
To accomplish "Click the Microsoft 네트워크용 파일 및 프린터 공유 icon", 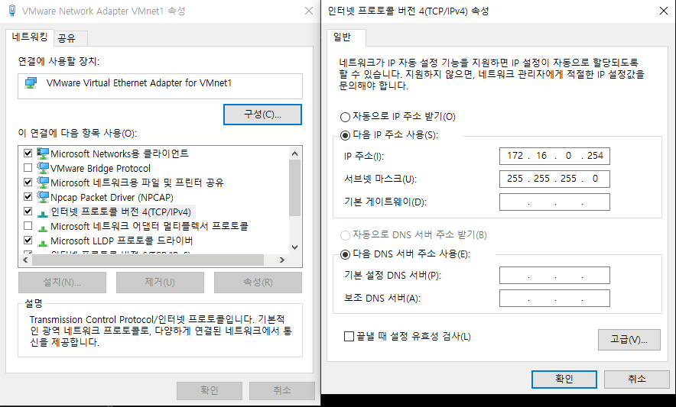I will pos(43,183).
